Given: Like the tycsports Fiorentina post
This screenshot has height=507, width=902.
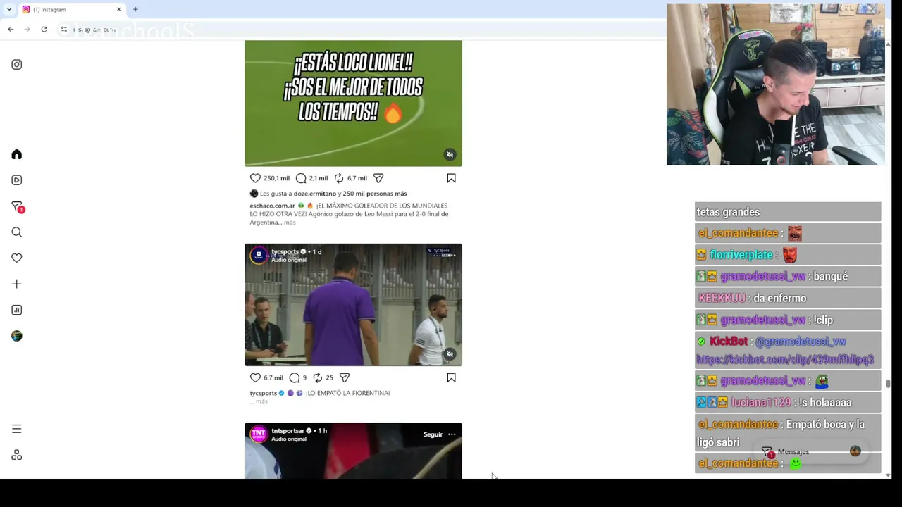Looking at the screenshot, I should 255,377.
